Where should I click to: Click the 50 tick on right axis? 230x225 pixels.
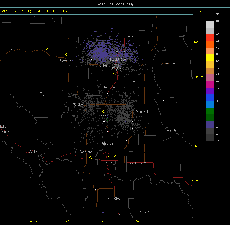click(x=197, y=77)
